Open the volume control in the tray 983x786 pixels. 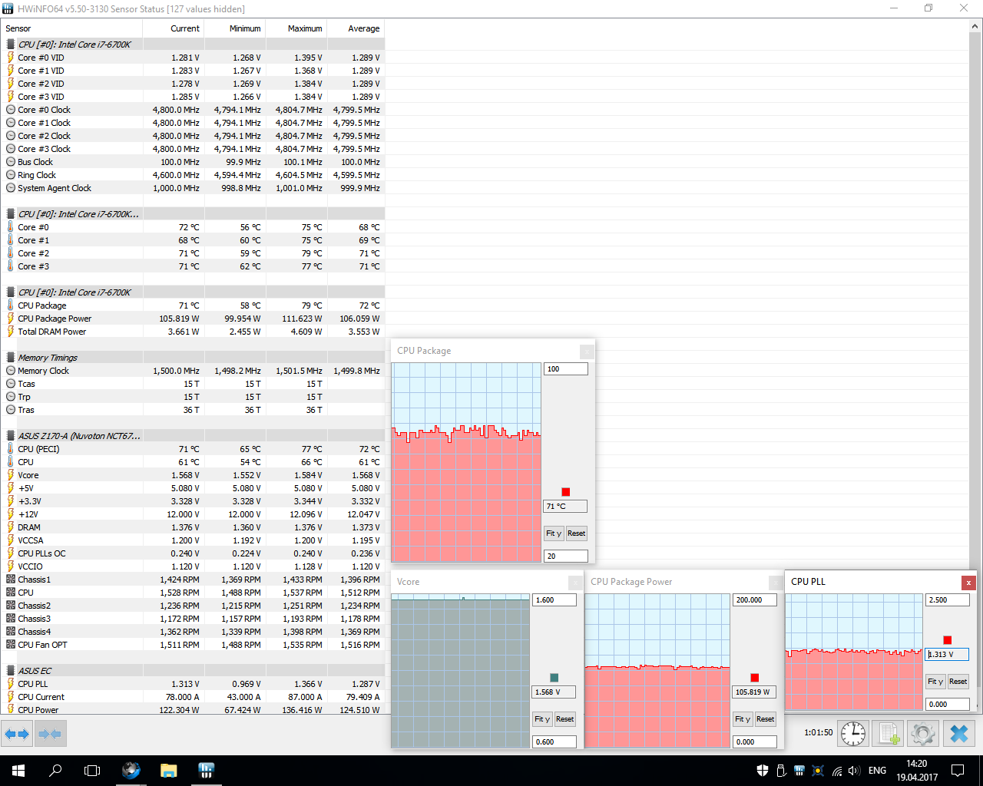point(854,771)
